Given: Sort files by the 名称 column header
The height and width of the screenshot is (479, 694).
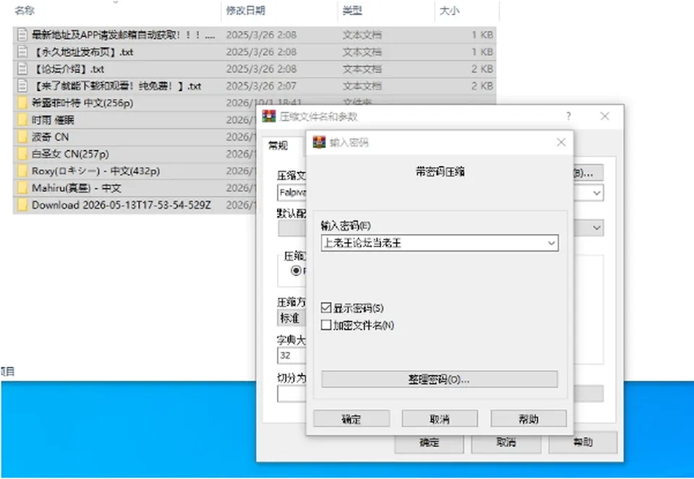Looking at the screenshot, I should point(25,11).
